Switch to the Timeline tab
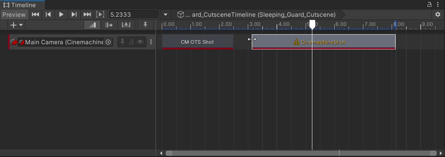 pyautogui.click(x=22, y=5)
